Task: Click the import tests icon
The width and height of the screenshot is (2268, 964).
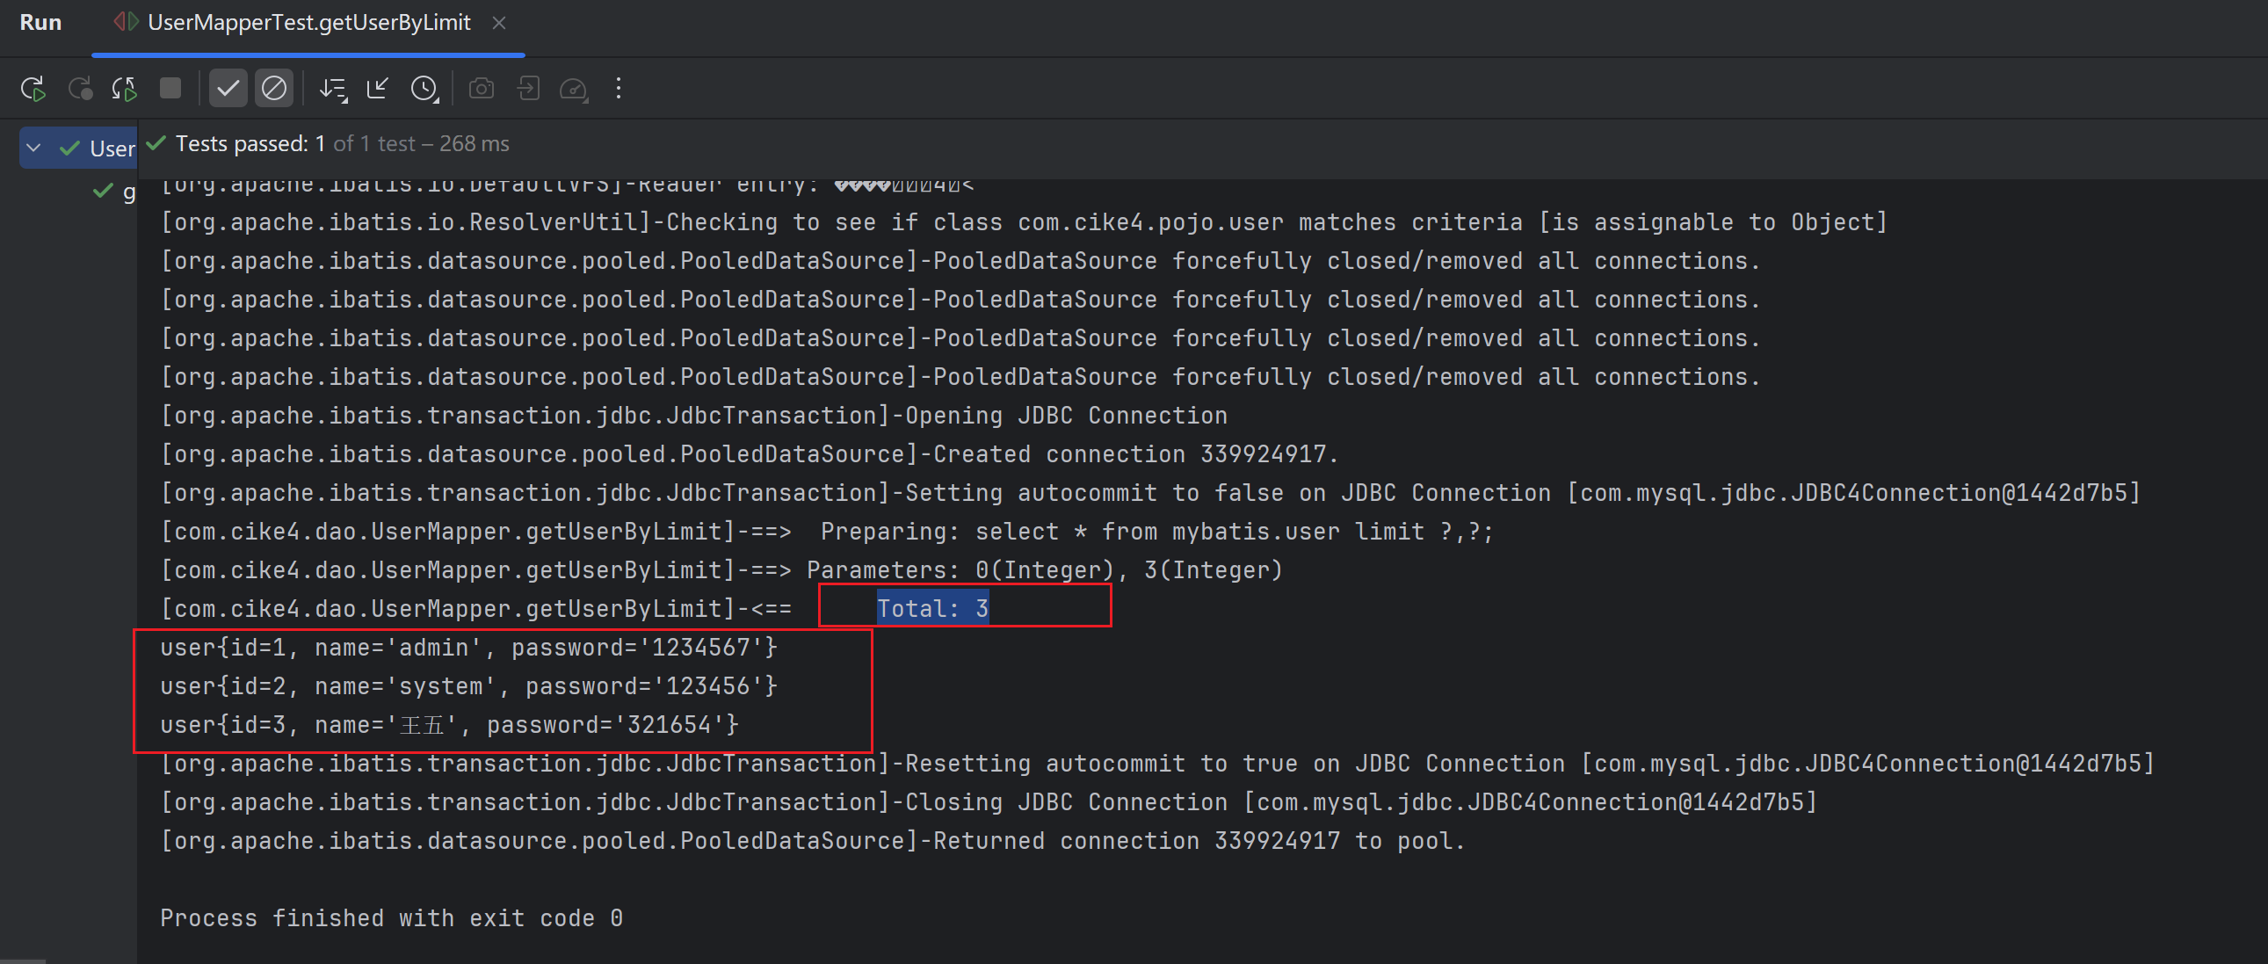Action: (528, 89)
